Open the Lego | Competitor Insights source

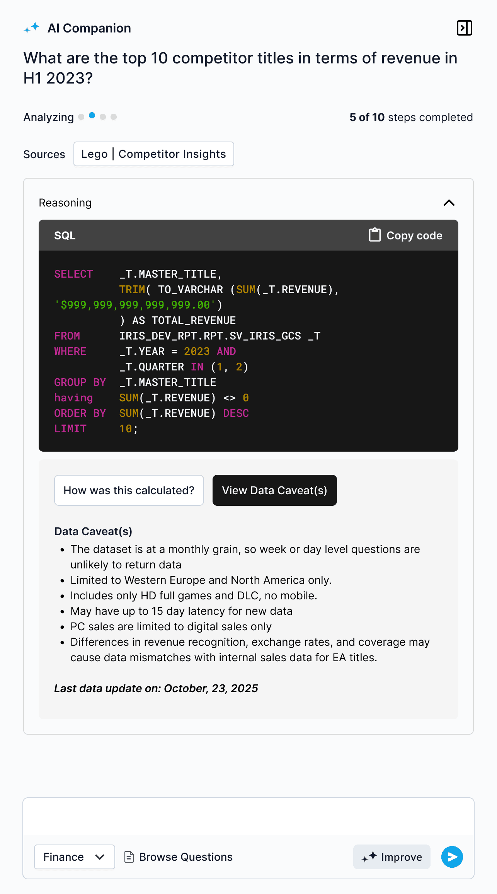[x=154, y=154]
